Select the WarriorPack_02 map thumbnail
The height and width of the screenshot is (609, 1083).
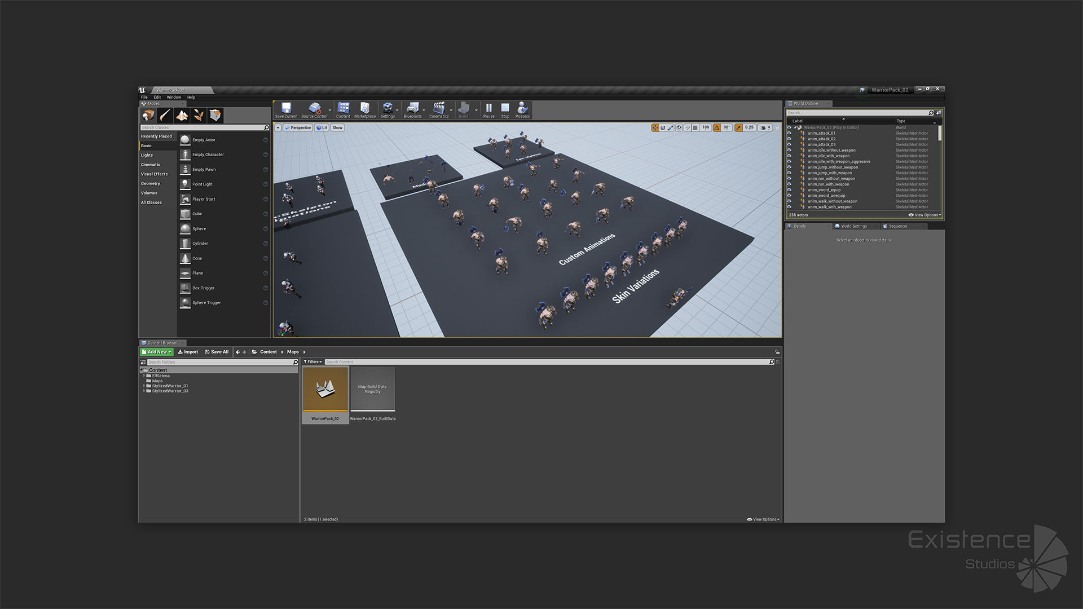pos(325,389)
